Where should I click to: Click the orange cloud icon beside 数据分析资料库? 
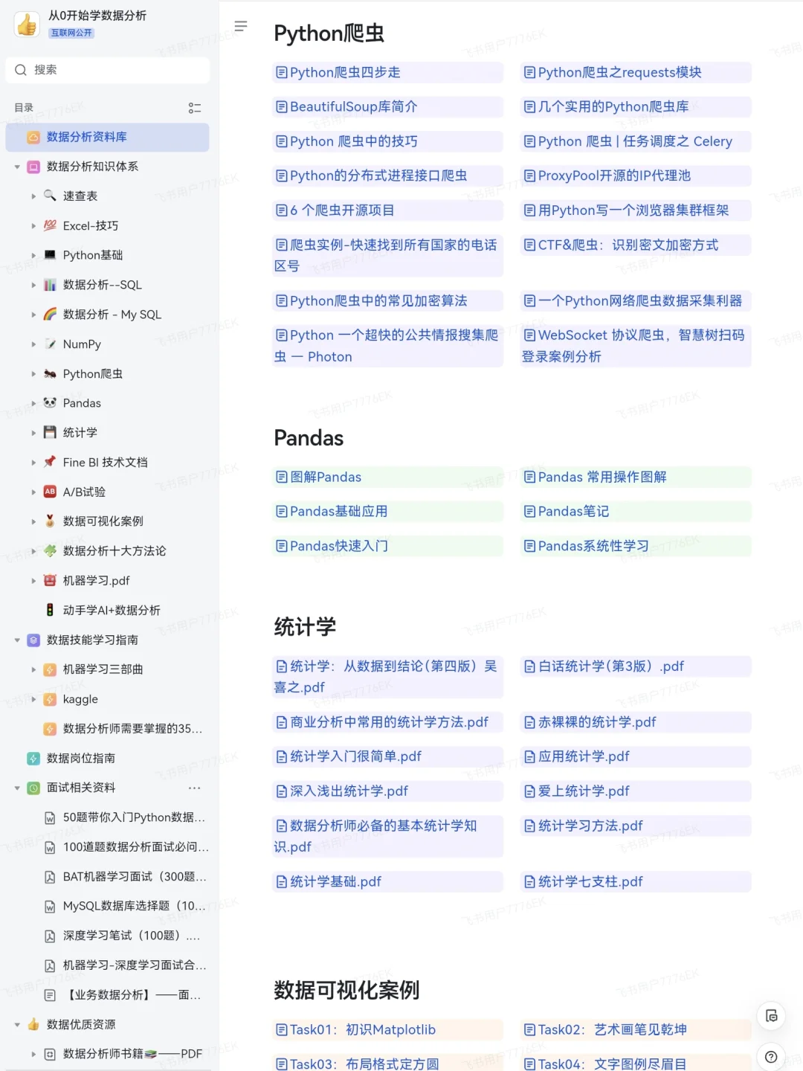(33, 137)
